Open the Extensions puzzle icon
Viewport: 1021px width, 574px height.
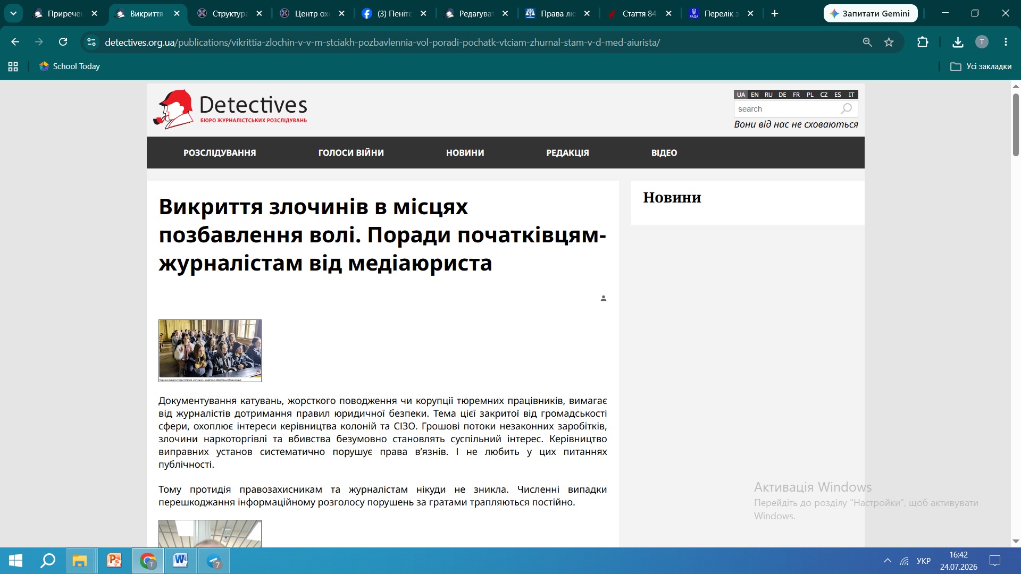pos(923,42)
